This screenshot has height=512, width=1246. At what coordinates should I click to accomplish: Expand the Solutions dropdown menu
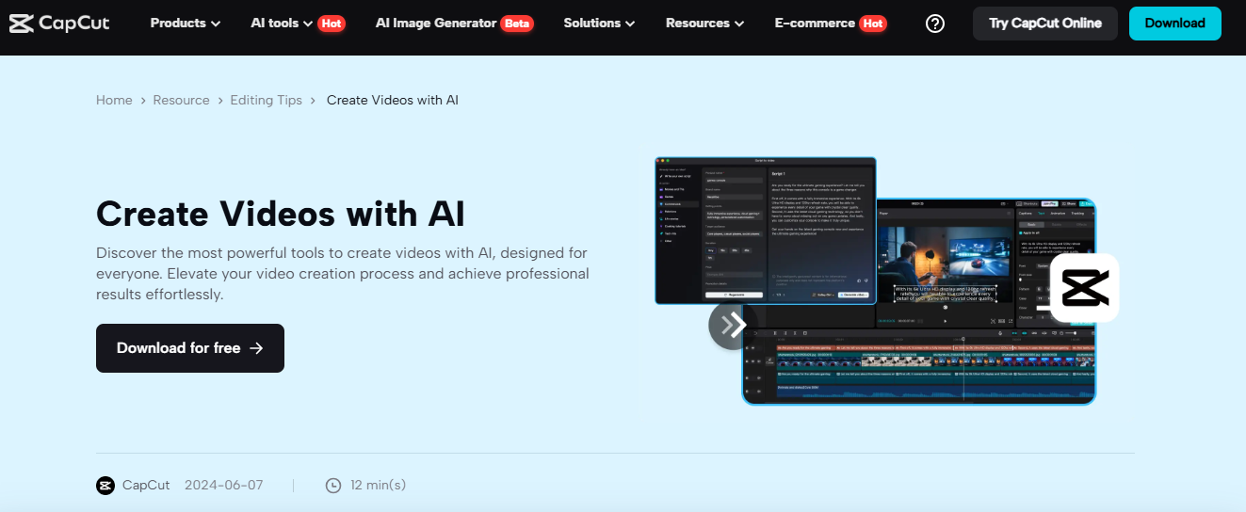click(x=599, y=23)
